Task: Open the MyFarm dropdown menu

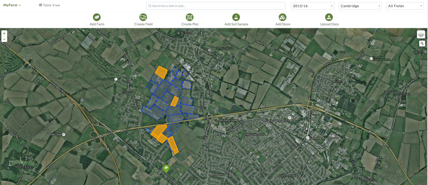Action: pyautogui.click(x=12, y=5)
